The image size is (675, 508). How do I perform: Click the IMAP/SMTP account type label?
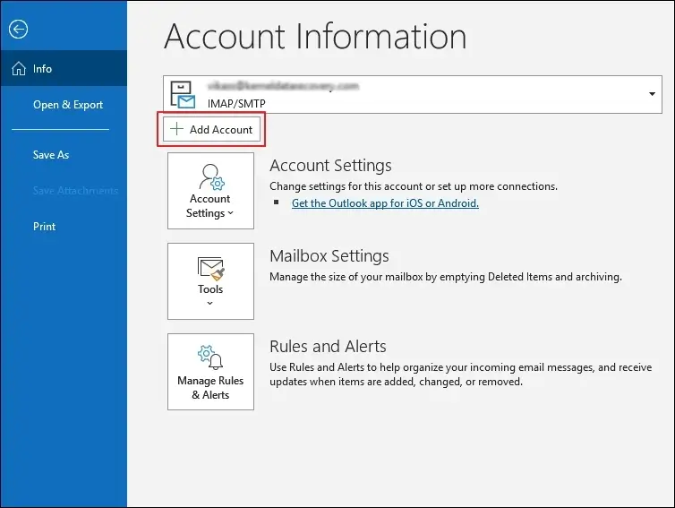point(236,103)
